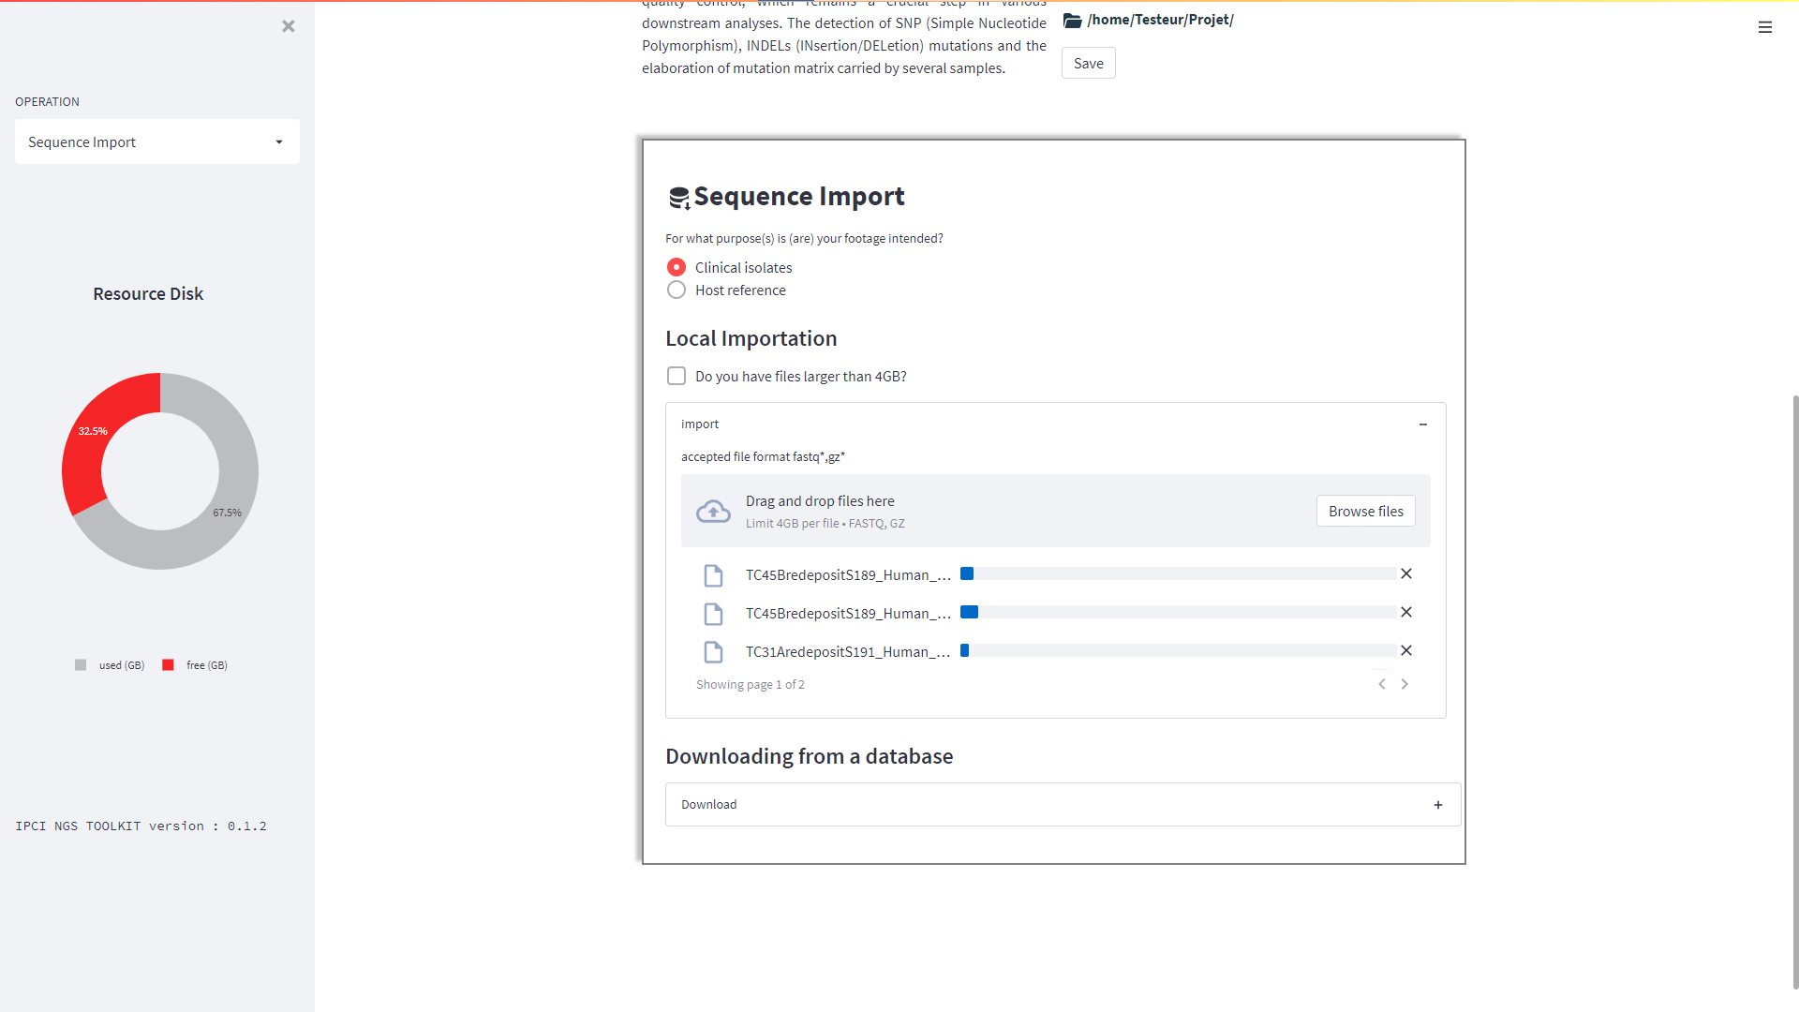
Task: Click the database icon beside Sequence Import heading
Action: click(678, 198)
